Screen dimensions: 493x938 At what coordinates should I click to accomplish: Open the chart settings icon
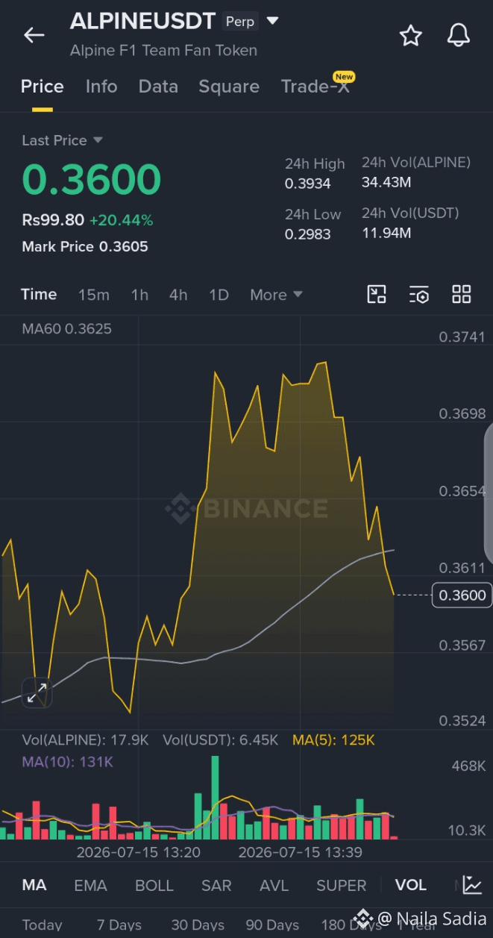point(418,294)
